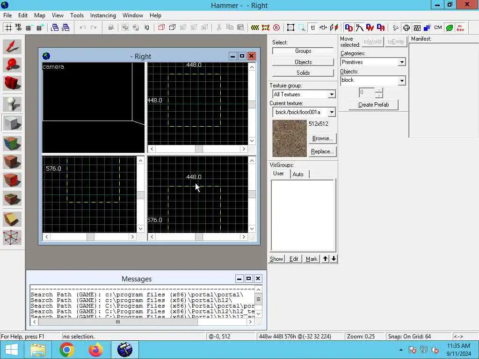Click the texture alignment faces icon
This screenshot has width=479, height=359.
click(x=334, y=28)
